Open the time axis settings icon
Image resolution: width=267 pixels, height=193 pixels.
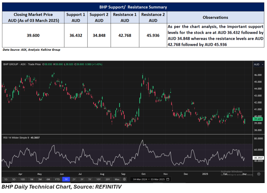point(259,174)
